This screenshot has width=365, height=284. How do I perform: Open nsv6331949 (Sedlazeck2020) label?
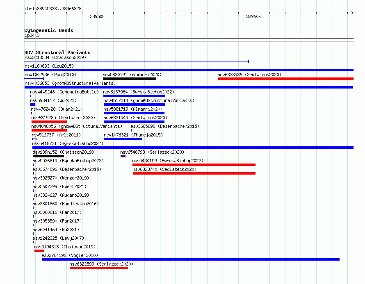135,118
